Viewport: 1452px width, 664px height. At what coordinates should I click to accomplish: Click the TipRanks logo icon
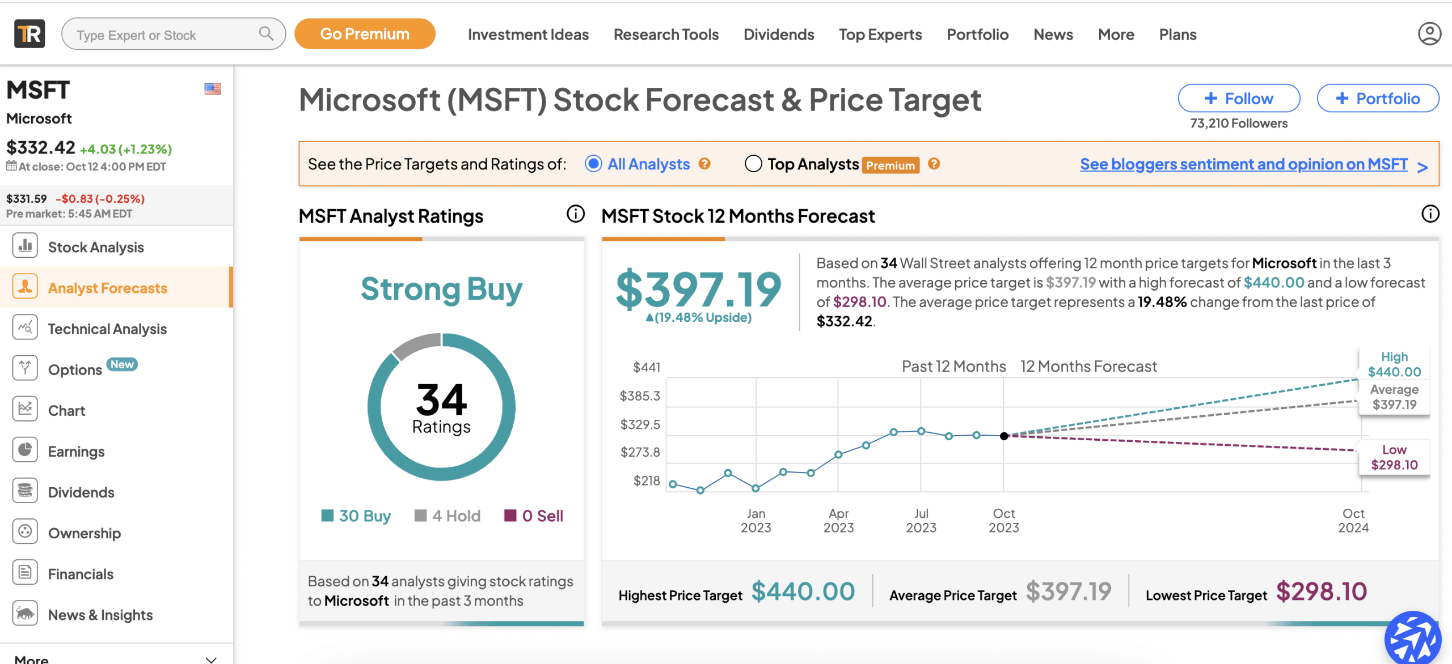pos(29,34)
